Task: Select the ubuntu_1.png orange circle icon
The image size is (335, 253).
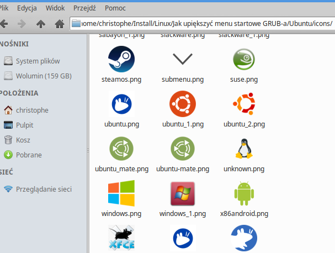Action: pos(183,104)
